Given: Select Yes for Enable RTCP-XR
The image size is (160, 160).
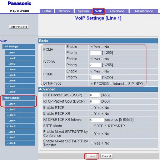Looking at the screenshot, I should [x=92, y=114].
